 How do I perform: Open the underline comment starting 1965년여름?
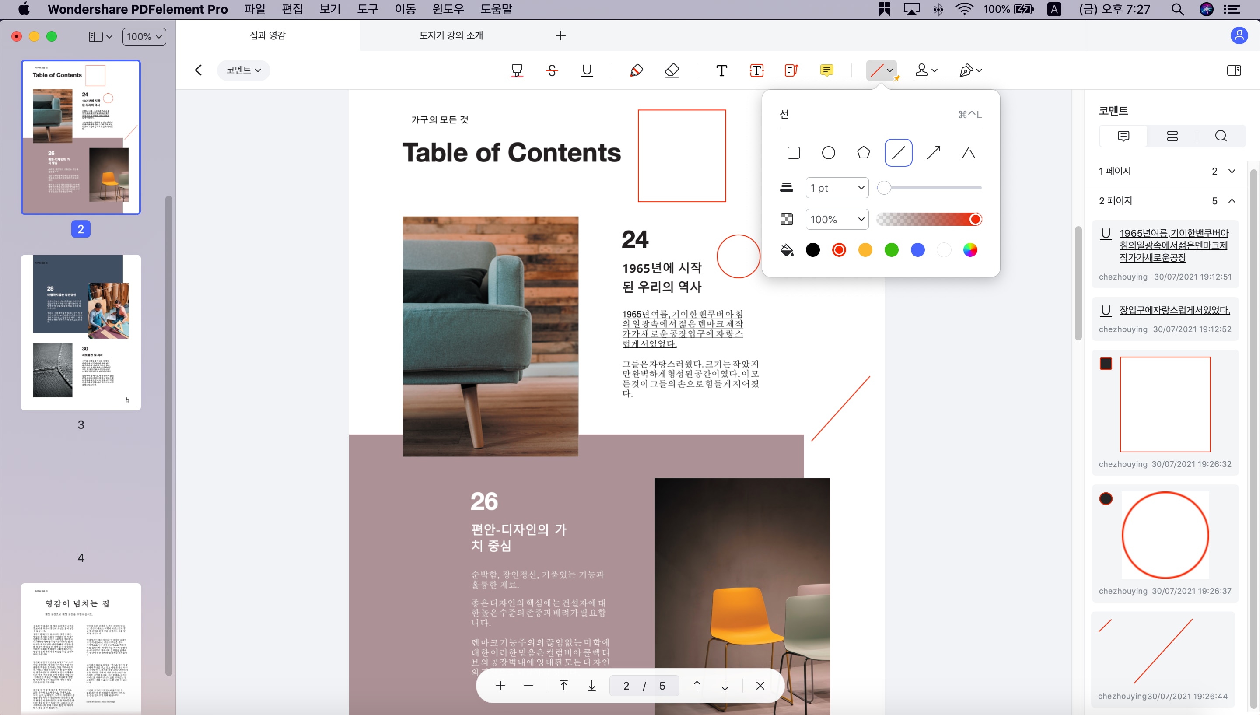coord(1165,254)
